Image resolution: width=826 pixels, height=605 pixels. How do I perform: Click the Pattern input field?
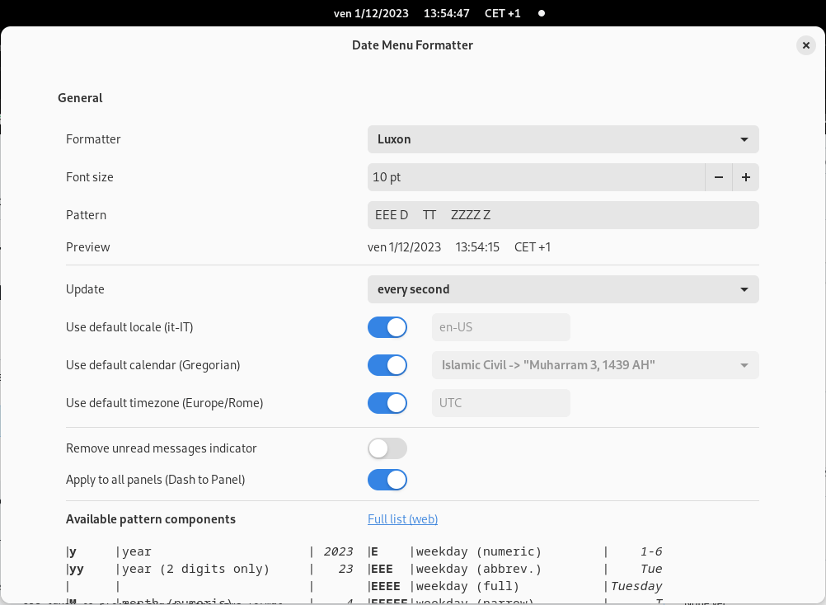point(563,214)
